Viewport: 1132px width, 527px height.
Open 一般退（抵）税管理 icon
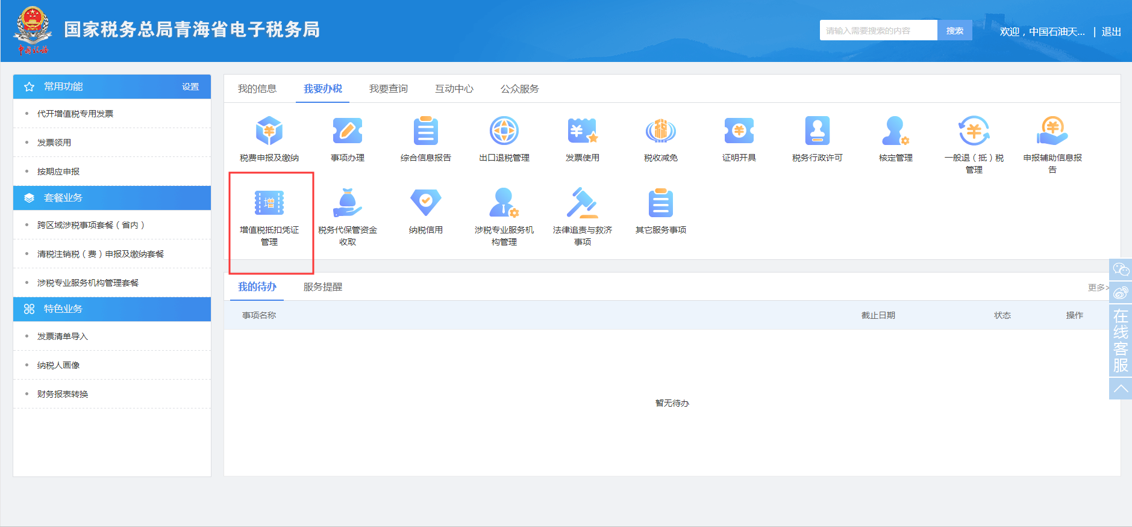point(974,131)
